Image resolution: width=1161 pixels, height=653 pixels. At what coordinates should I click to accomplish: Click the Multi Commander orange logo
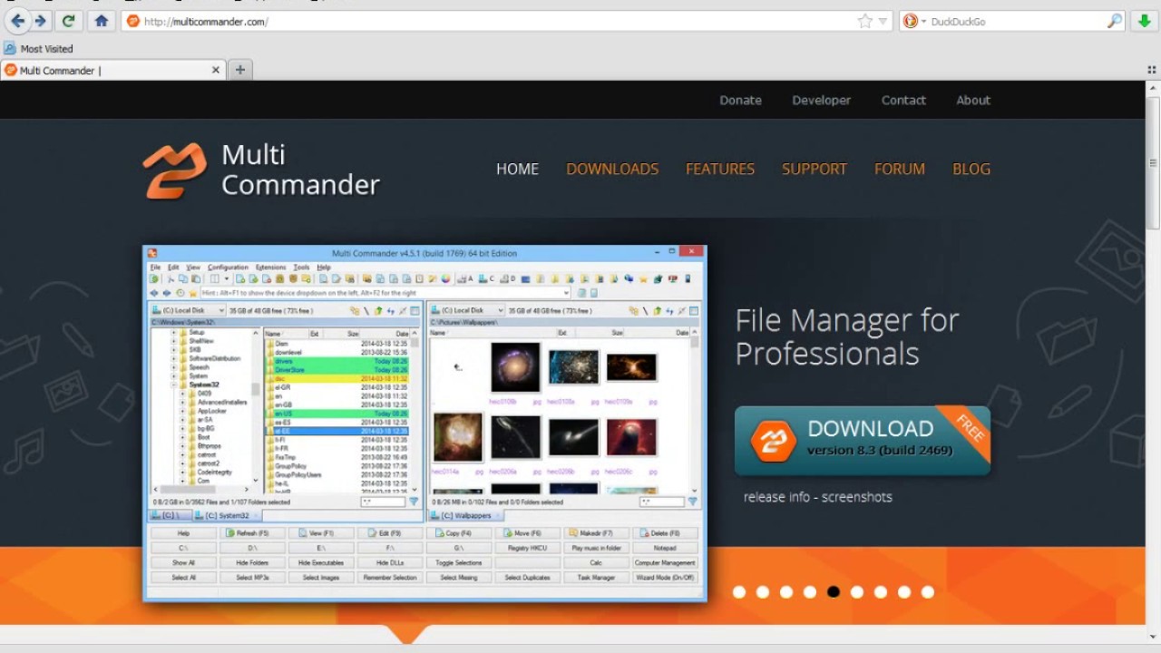[x=174, y=170]
